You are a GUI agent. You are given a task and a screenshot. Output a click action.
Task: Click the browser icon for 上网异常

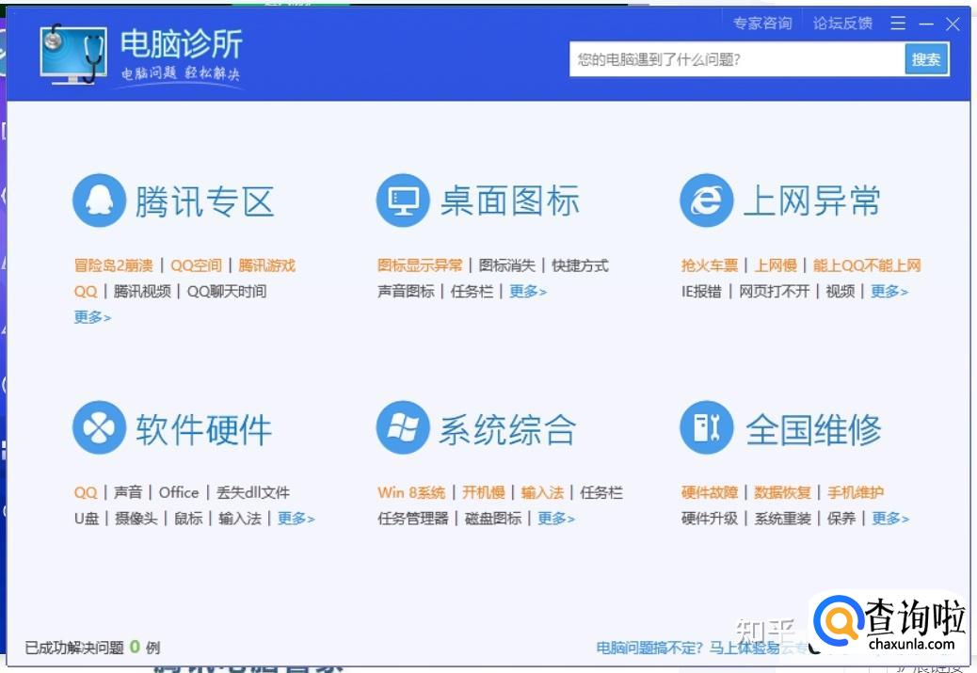(x=707, y=200)
